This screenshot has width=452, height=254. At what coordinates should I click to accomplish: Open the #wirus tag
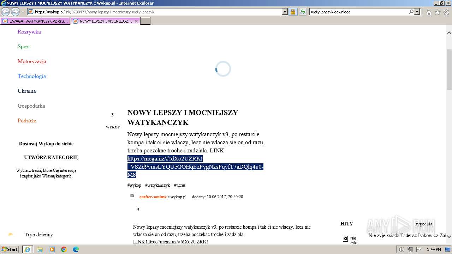[x=180, y=185]
